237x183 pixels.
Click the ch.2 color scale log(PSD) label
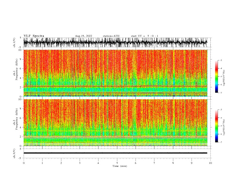coord(224,127)
